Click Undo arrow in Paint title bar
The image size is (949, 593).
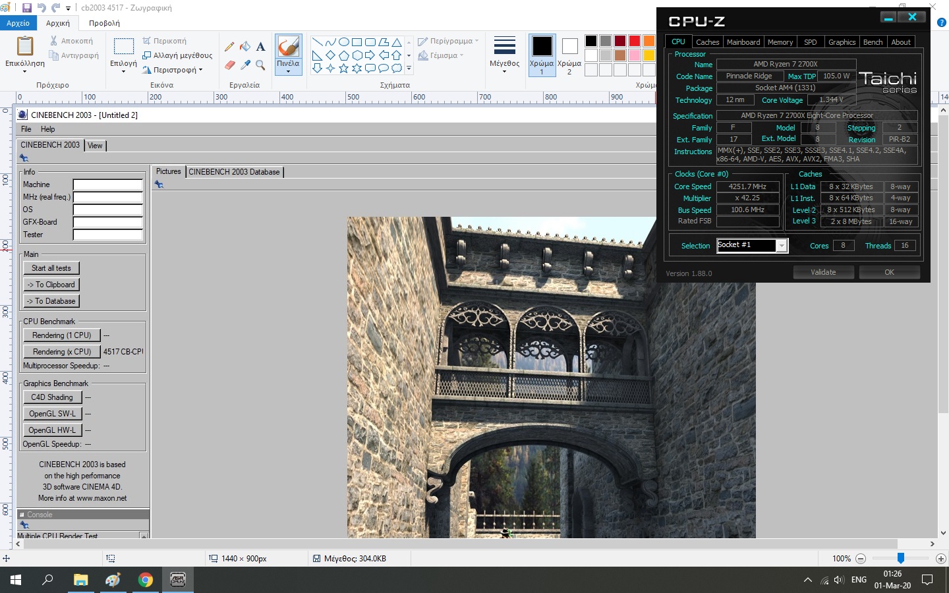point(42,8)
